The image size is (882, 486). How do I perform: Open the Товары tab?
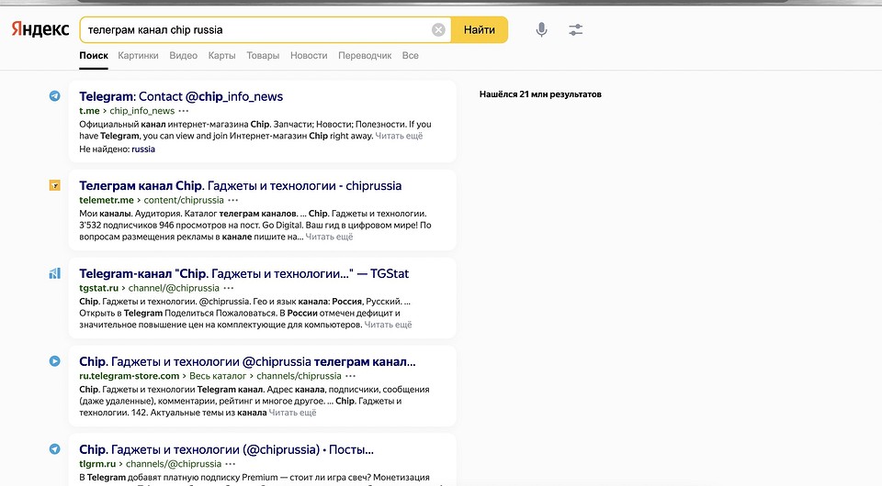pyautogui.click(x=263, y=56)
